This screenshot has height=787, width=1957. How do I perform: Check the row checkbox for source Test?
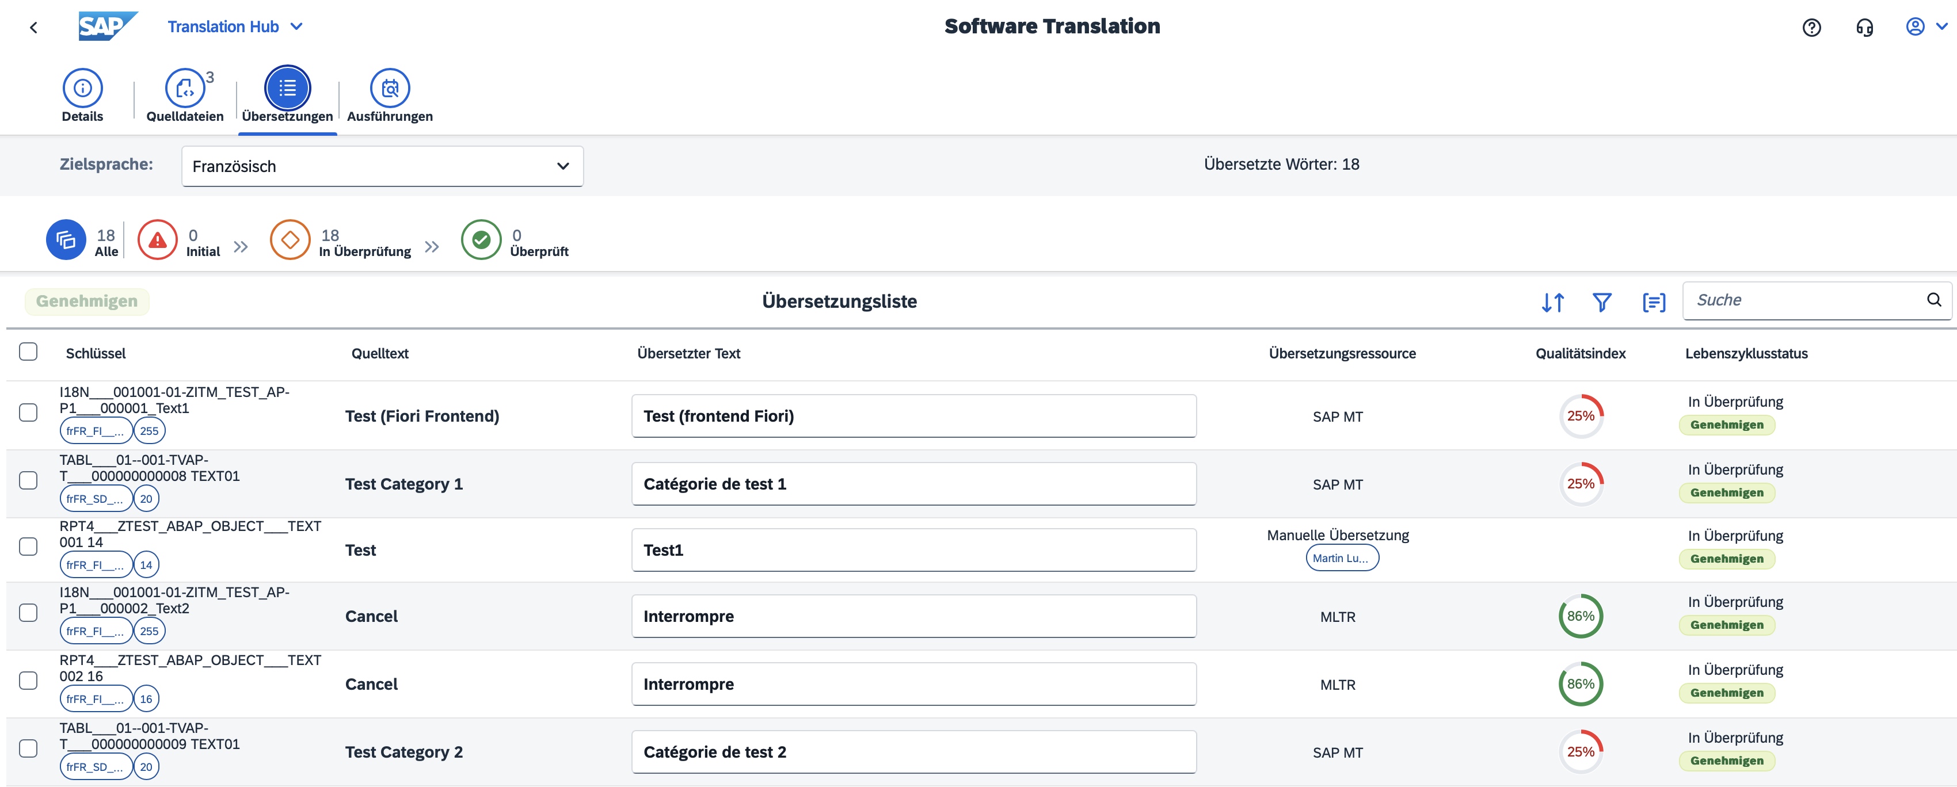click(x=28, y=547)
